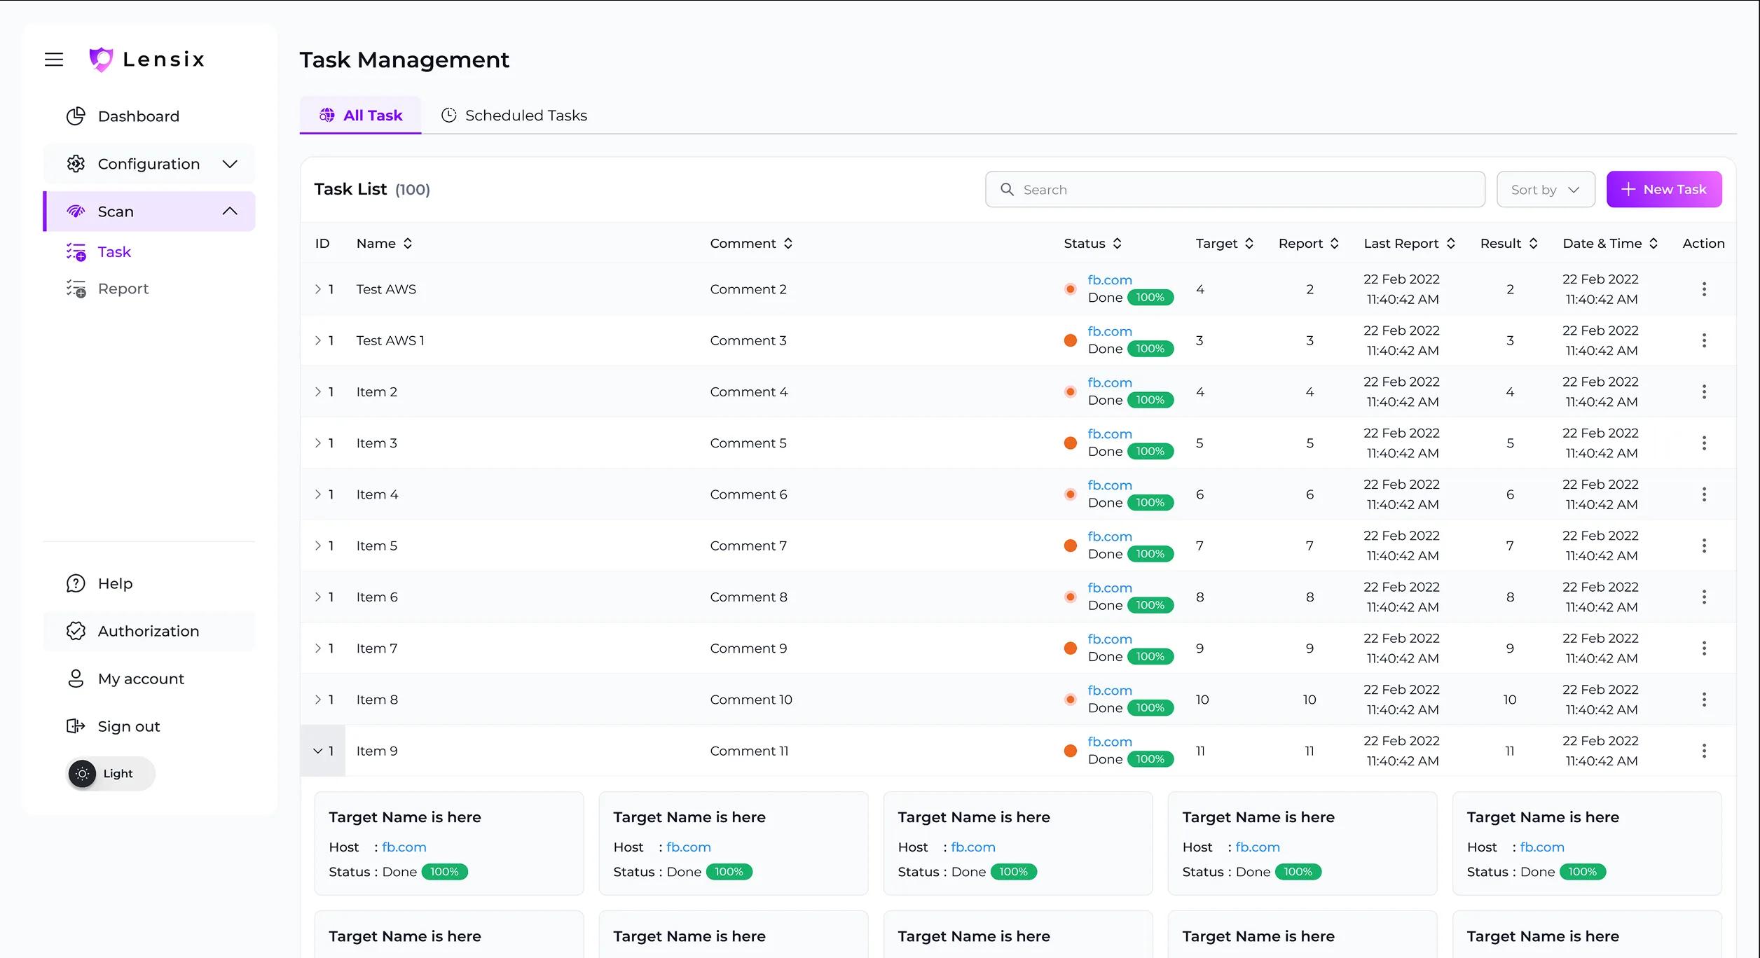Open action menu for Test AWS row

click(x=1704, y=289)
